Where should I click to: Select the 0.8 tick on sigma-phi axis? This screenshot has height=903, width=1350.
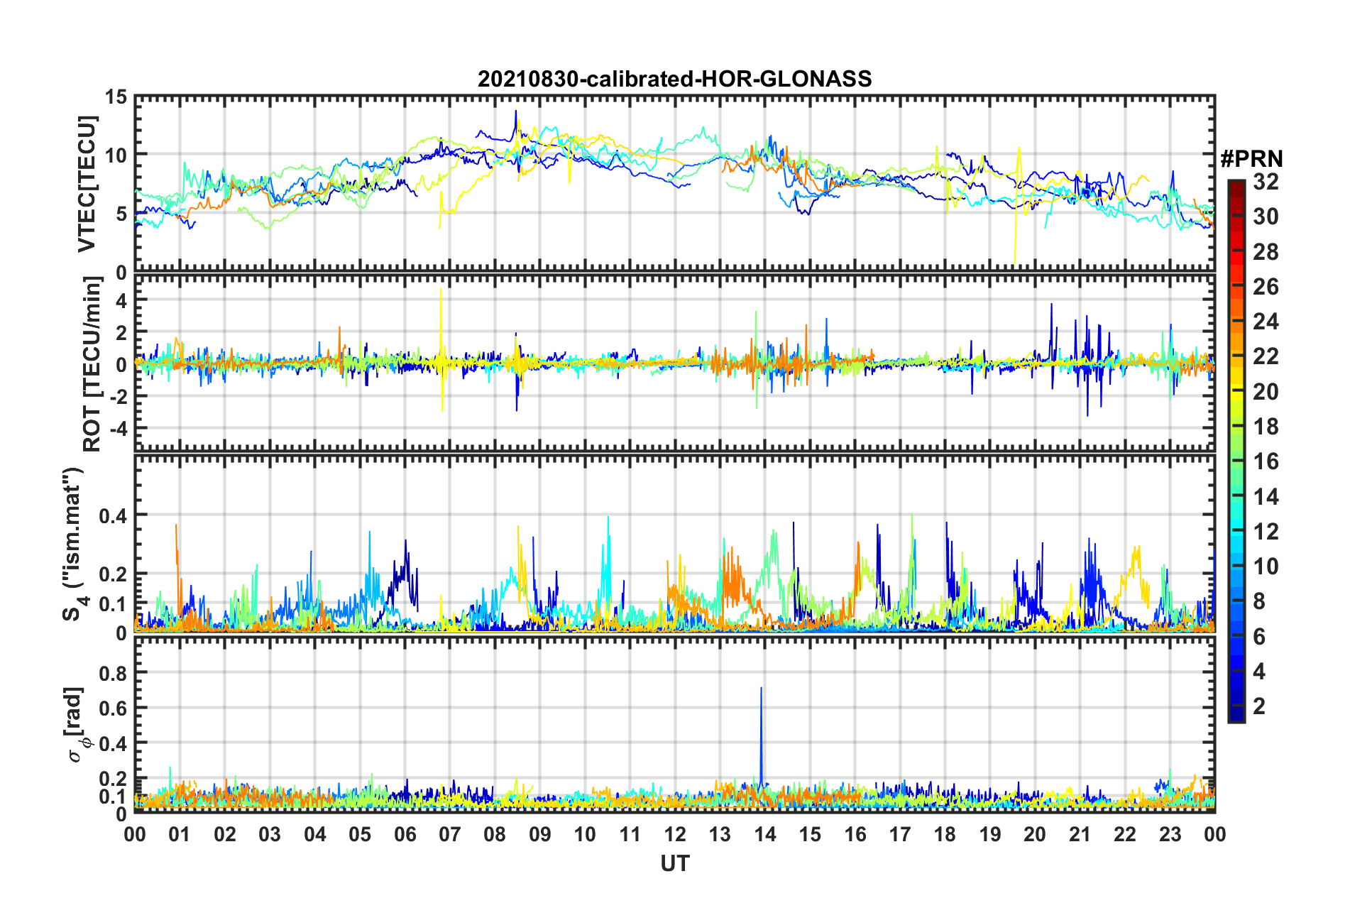point(113,672)
